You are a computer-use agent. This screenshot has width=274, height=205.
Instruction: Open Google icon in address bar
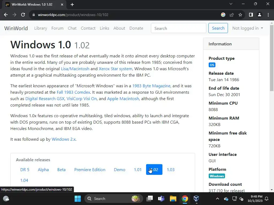click(223, 15)
